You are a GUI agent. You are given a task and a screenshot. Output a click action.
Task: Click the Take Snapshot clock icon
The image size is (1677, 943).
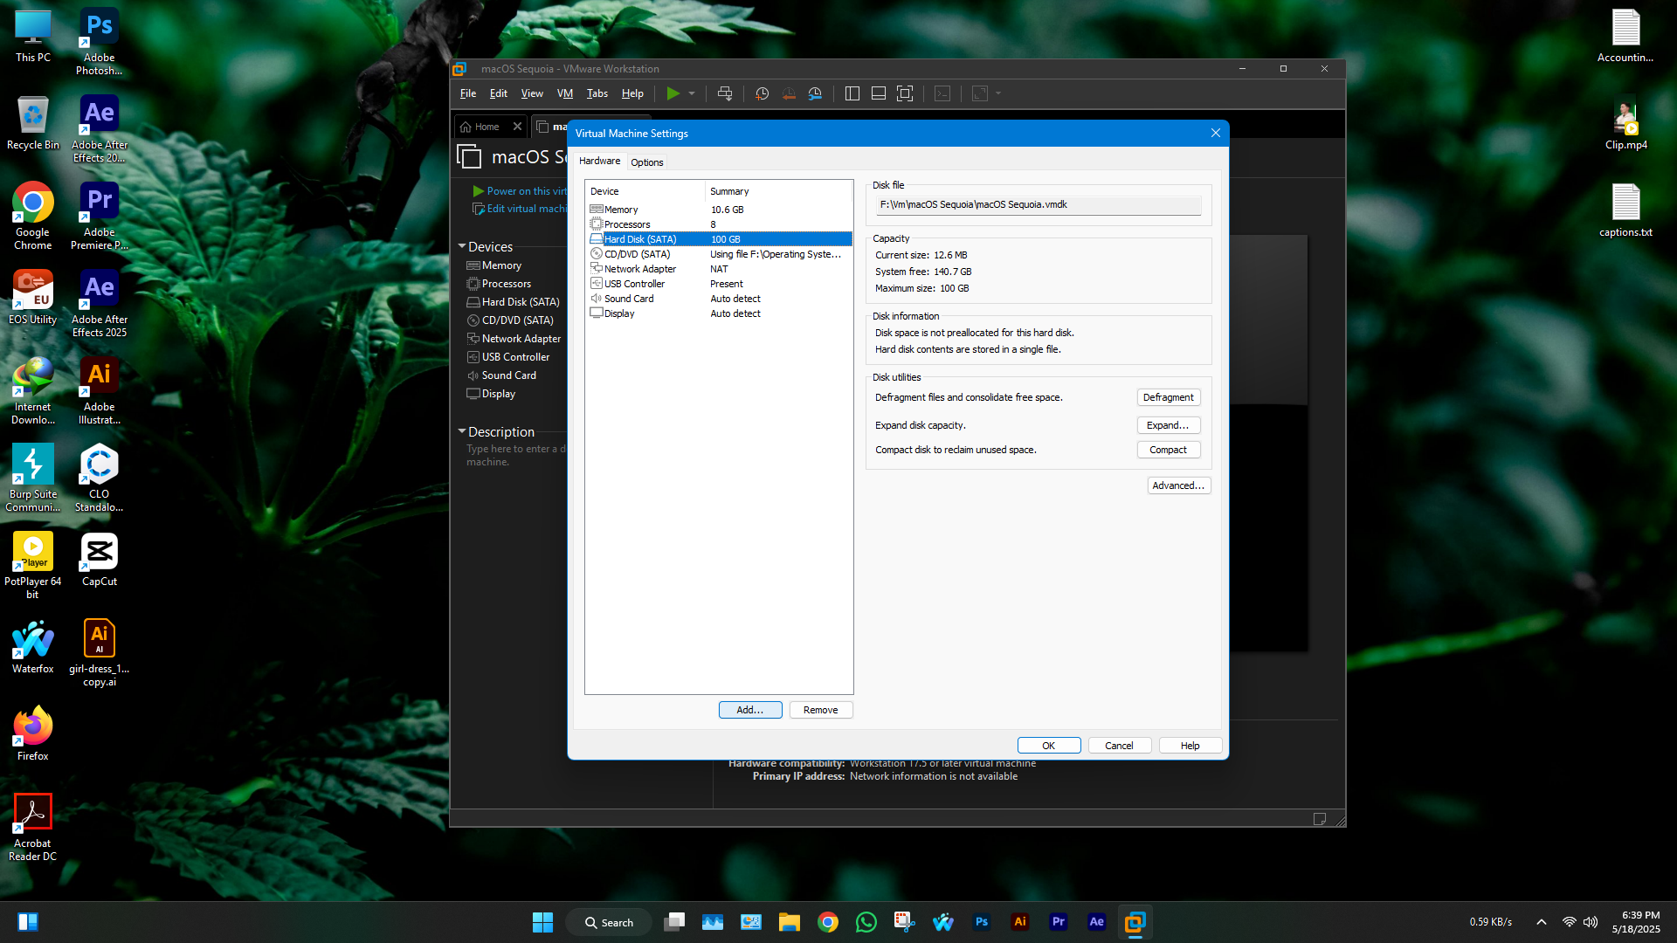pyautogui.click(x=762, y=93)
